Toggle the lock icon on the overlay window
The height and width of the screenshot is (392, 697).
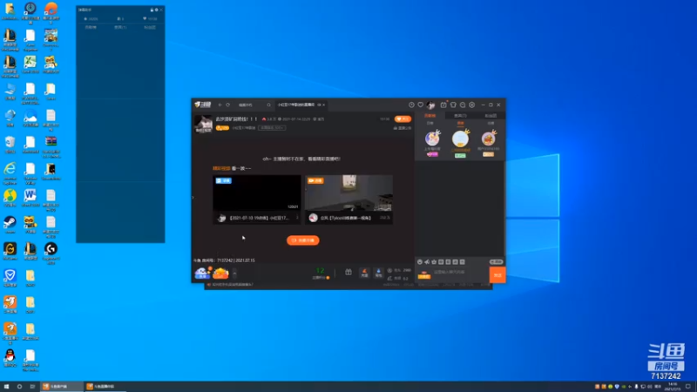click(x=152, y=10)
